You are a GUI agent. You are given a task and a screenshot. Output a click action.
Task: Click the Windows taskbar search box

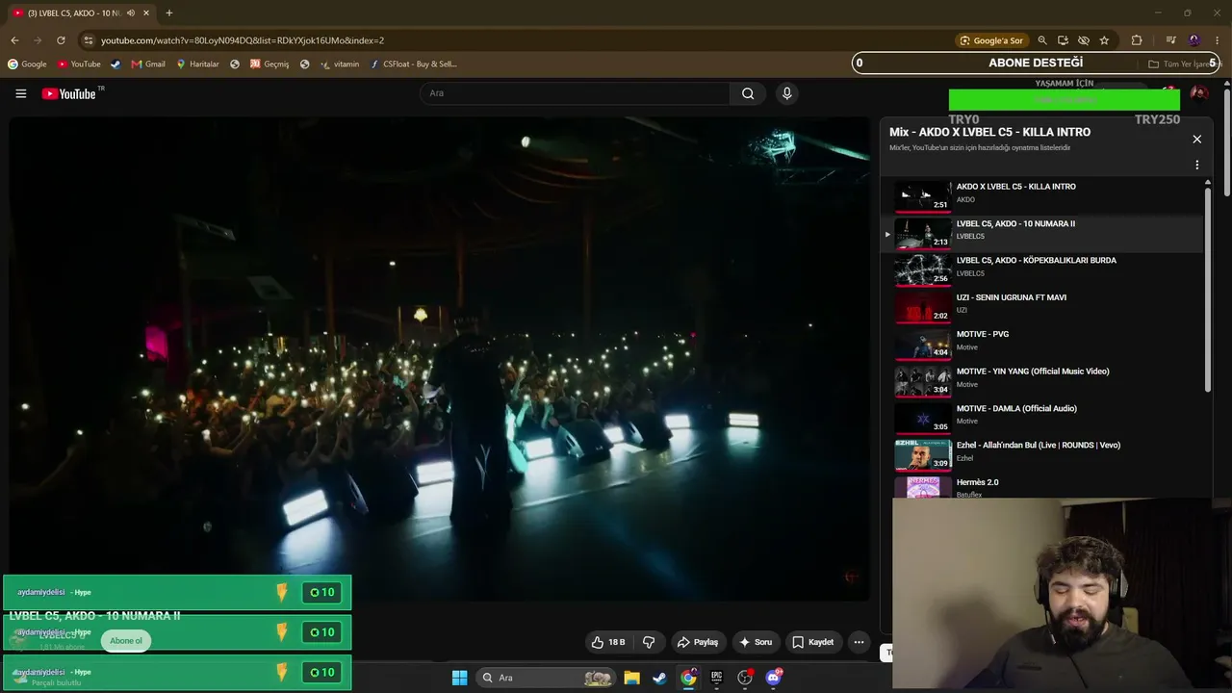click(546, 678)
